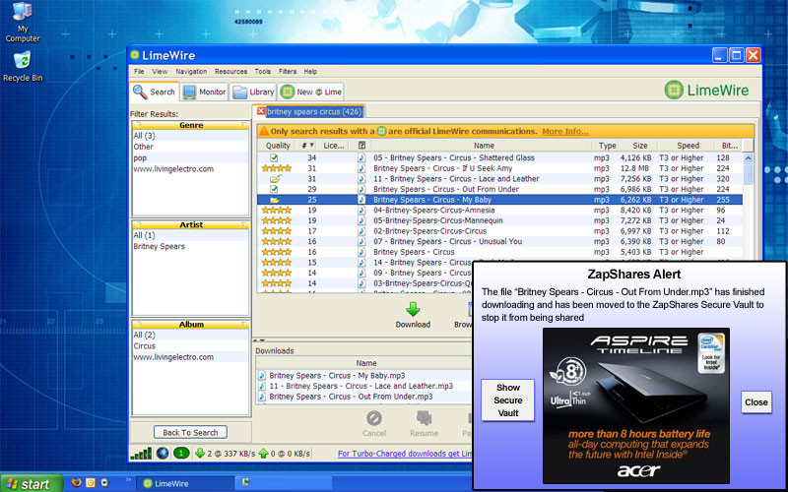Open the View menu

[160, 71]
